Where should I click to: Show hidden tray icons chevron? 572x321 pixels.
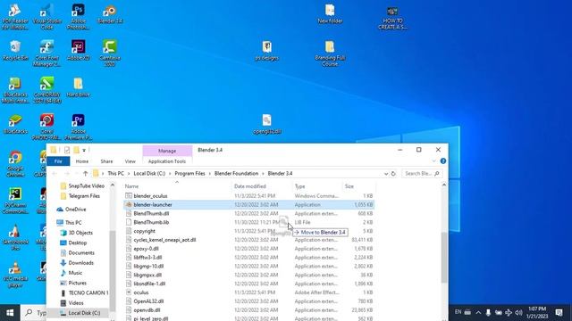pos(478,313)
